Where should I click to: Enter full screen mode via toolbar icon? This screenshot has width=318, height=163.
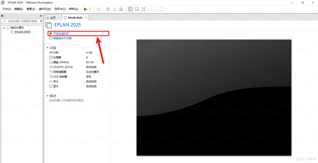click(x=143, y=9)
